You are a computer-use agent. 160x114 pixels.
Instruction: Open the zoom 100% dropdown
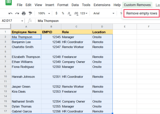point(44,13)
